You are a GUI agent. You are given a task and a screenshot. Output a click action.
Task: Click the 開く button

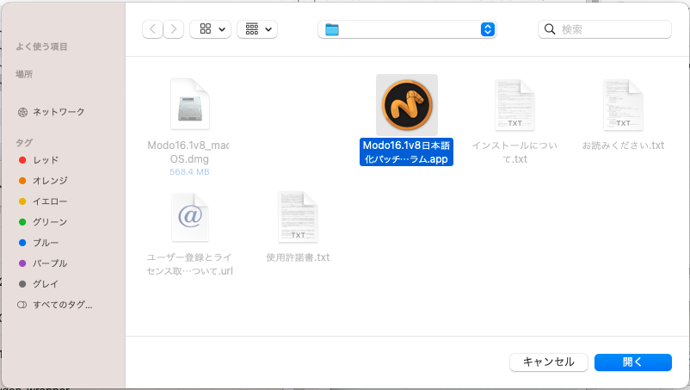pyautogui.click(x=633, y=362)
